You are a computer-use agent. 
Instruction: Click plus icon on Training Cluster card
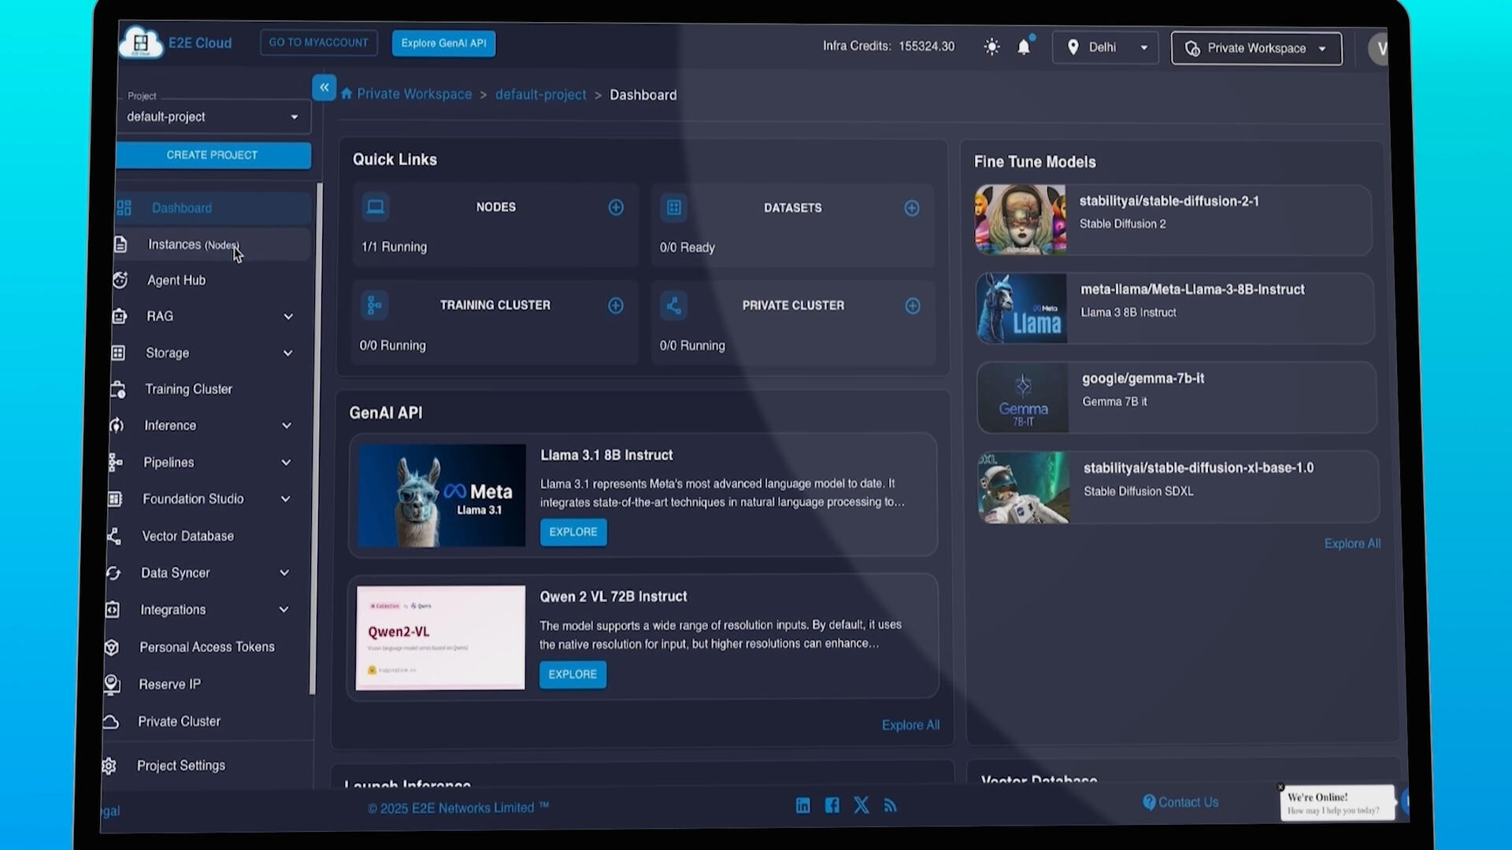click(x=615, y=305)
